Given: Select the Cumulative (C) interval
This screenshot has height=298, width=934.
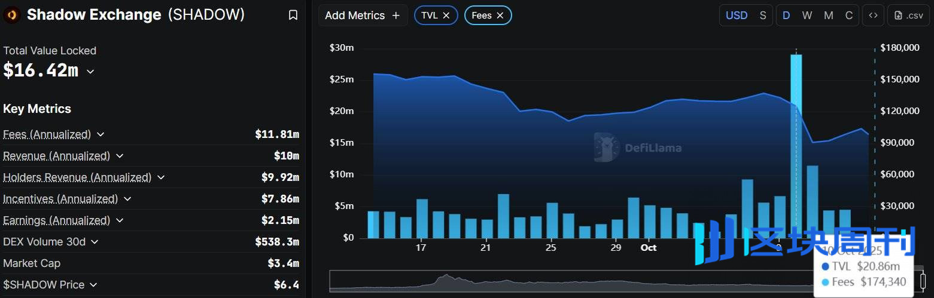Looking at the screenshot, I should tap(848, 16).
